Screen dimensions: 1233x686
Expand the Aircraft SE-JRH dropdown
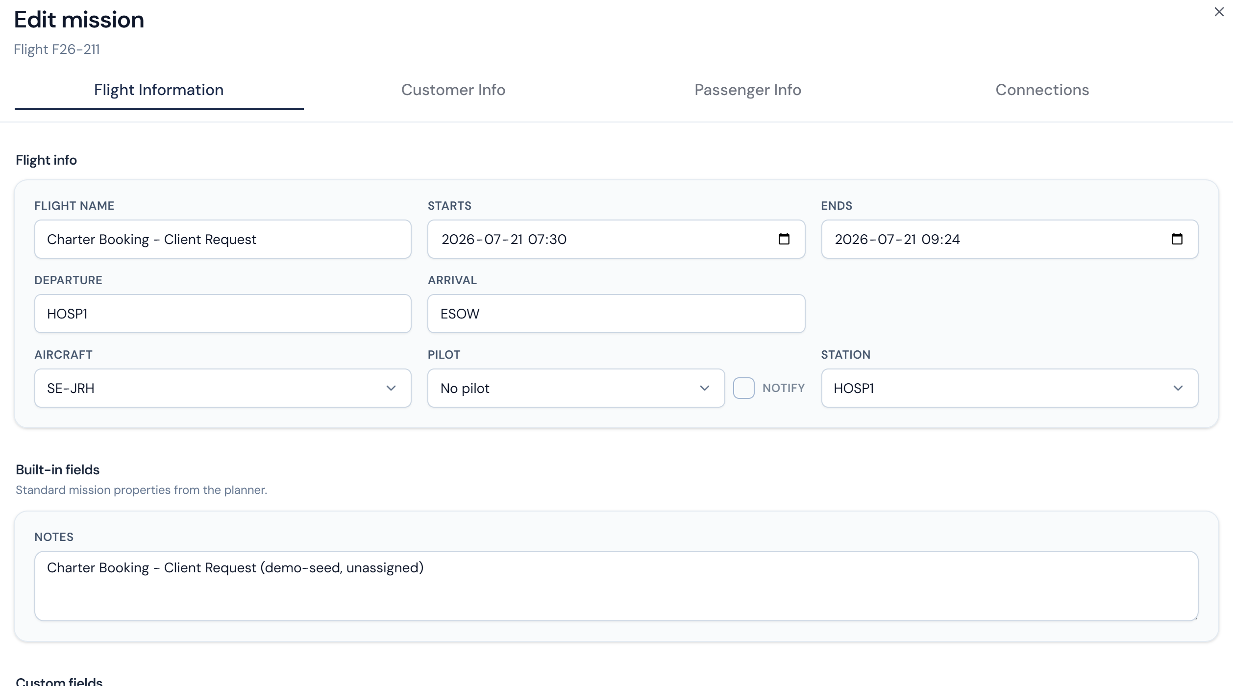pyautogui.click(x=223, y=388)
